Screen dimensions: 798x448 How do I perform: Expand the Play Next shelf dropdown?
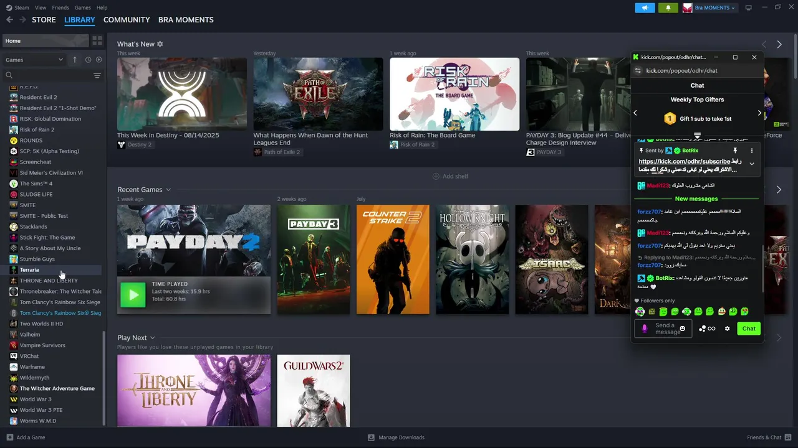point(152,338)
